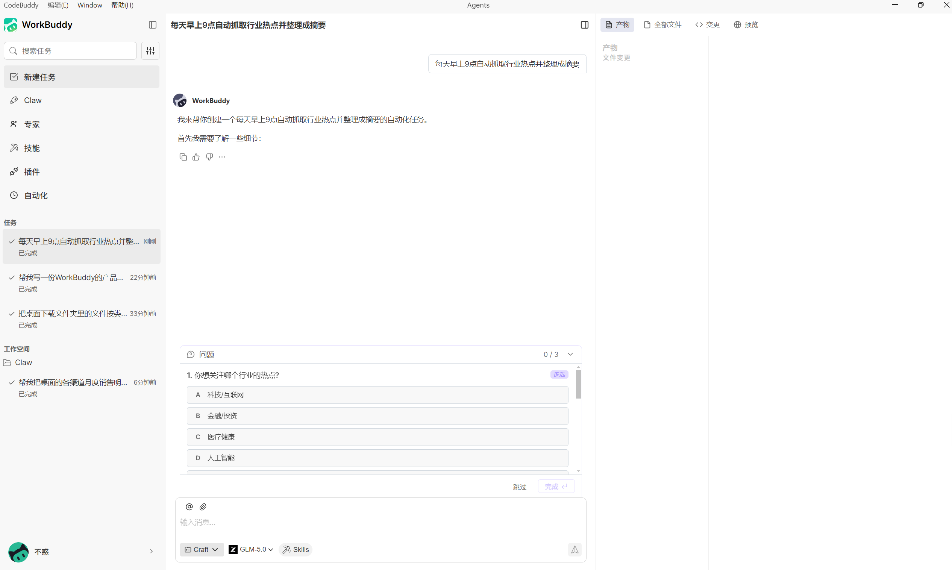Select option A 科技/互联网

pos(377,395)
